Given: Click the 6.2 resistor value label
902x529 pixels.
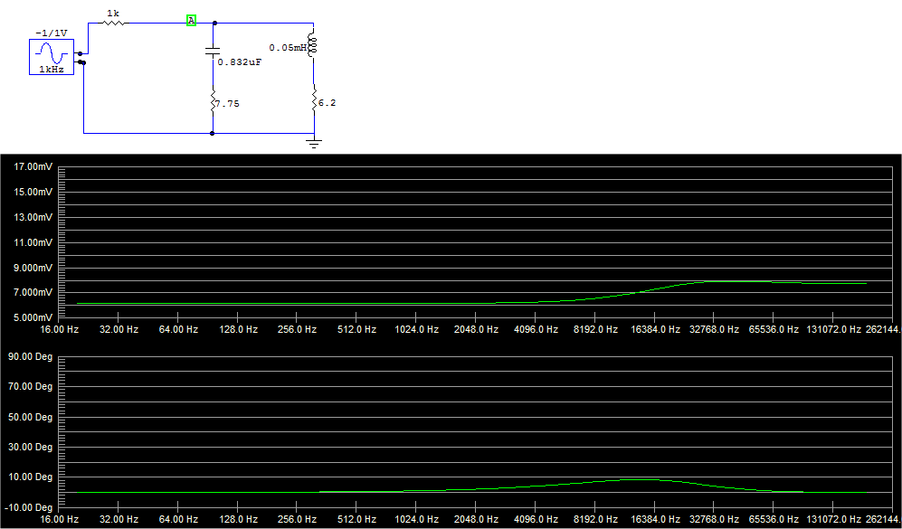Looking at the screenshot, I should pos(328,103).
